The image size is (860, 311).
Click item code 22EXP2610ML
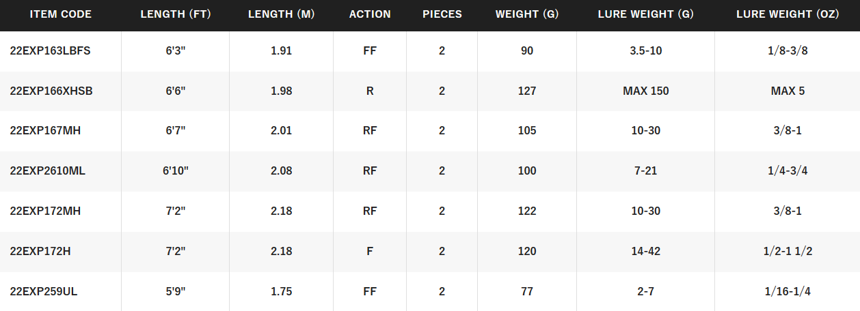tap(48, 171)
